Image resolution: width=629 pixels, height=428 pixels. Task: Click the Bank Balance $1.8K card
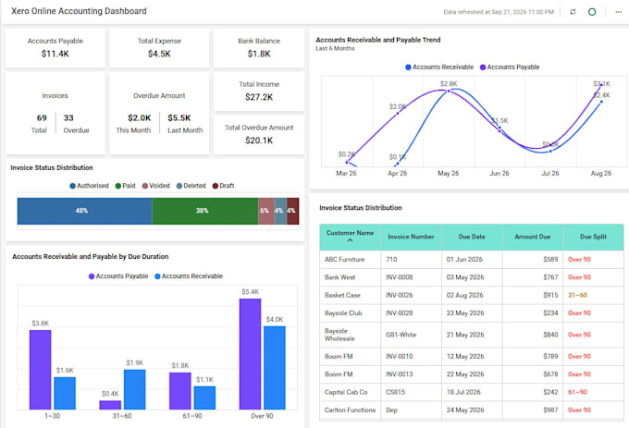point(259,48)
